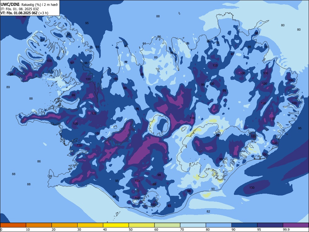
Task: Click the 'VT: Fös. 01.08.2025 06Z (+3 h)' line
Action: tap(24, 13)
